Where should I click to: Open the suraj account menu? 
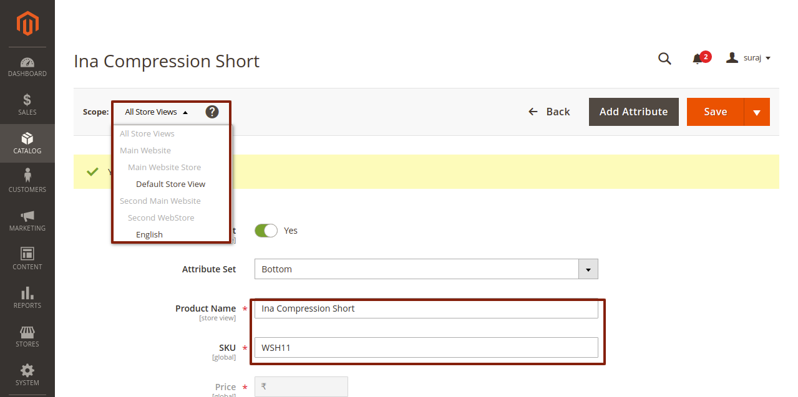(x=748, y=57)
